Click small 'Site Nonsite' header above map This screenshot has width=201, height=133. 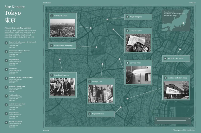47,3
